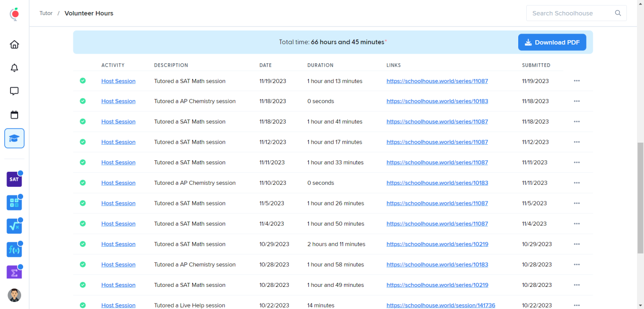This screenshot has height=309, width=644.
Task: Open the notifications bell icon
Action: [x=15, y=68]
